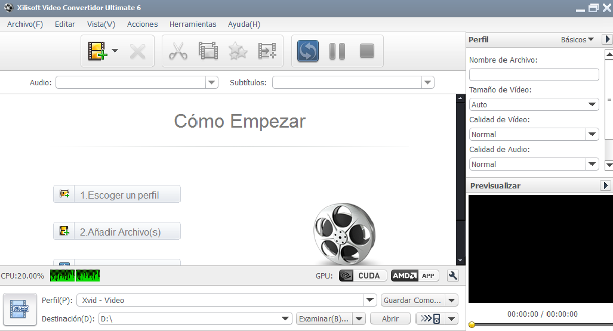The image size is (613, 331).
Task: Click the black preview video area
Action: coord(541,249)
